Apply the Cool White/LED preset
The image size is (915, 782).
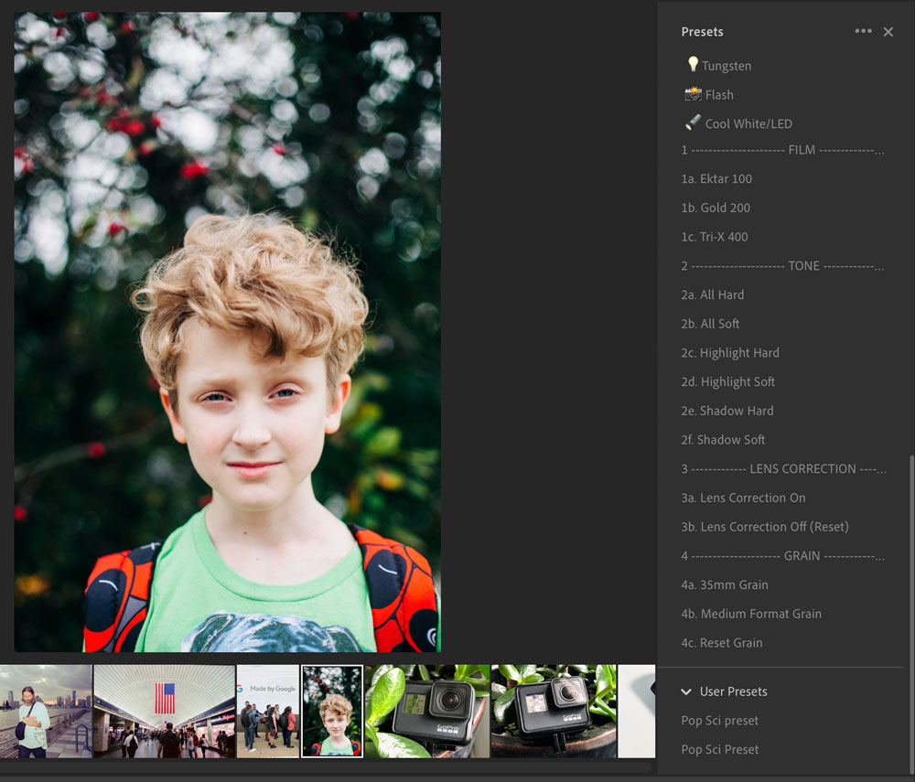click(748, 124)
